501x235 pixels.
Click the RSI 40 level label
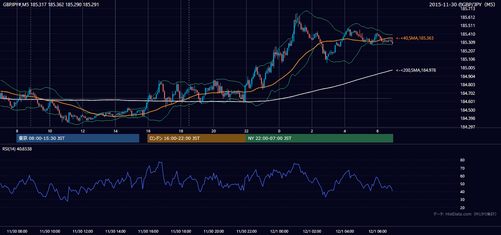[462, 192]
